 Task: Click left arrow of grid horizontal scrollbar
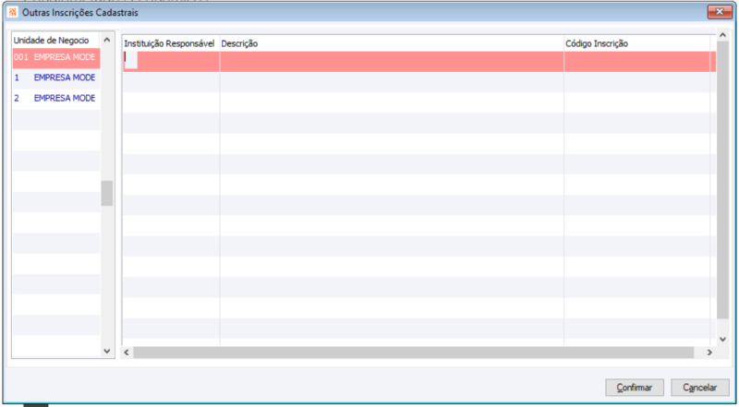(127, 353)
